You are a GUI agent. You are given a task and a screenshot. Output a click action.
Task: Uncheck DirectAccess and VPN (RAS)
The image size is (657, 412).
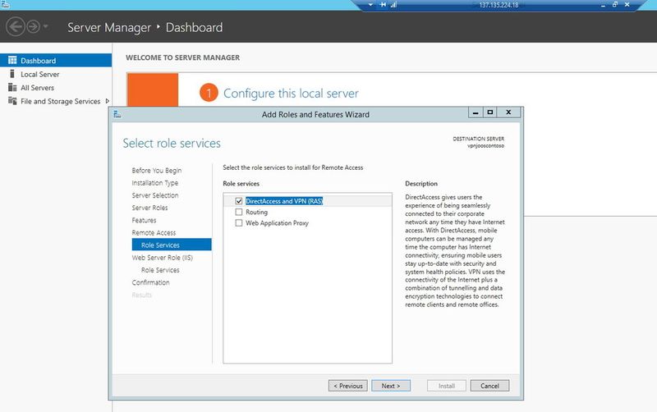(239, 201)
